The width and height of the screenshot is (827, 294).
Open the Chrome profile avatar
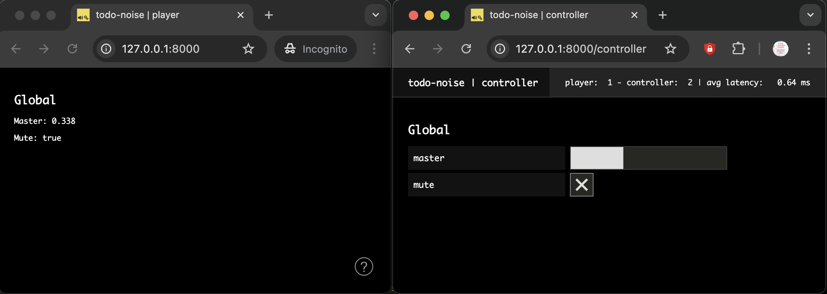point(780,49)
